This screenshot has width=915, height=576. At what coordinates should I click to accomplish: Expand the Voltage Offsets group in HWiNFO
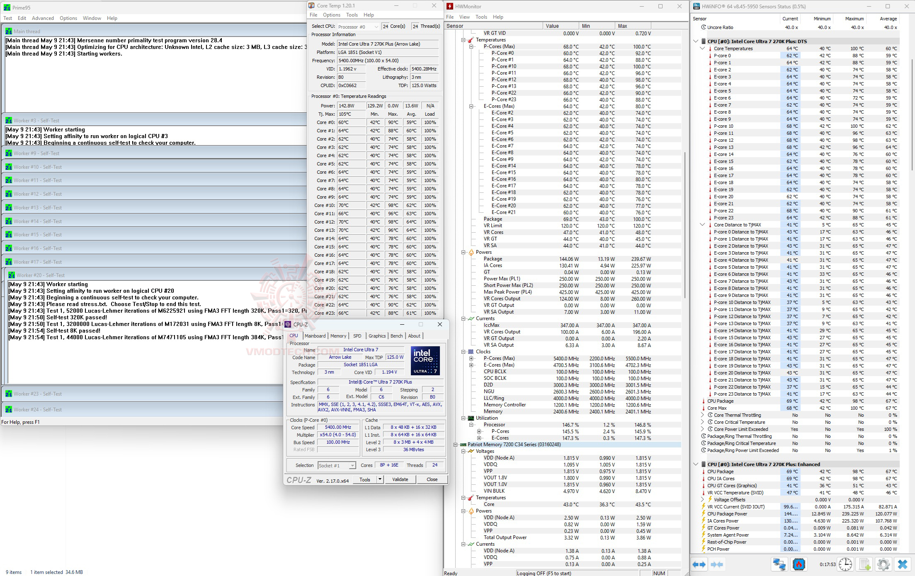coord(702,500)
